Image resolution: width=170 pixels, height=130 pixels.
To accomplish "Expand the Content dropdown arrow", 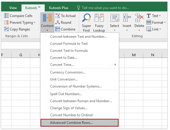I will (47, 30).
